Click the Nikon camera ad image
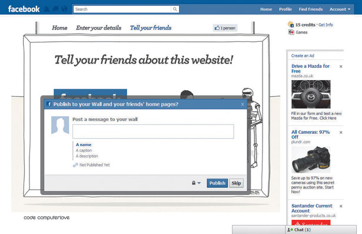 coord(311,160)
